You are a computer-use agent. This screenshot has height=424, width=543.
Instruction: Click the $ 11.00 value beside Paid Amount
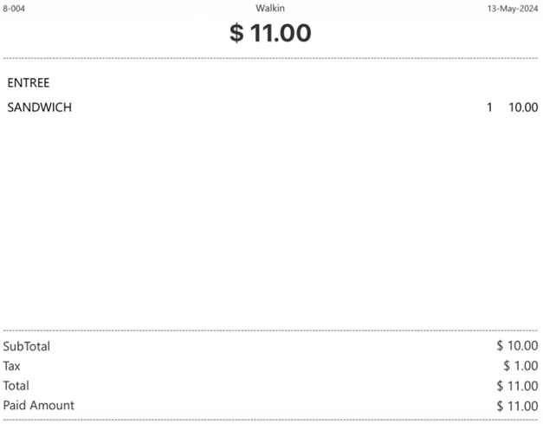517,405
